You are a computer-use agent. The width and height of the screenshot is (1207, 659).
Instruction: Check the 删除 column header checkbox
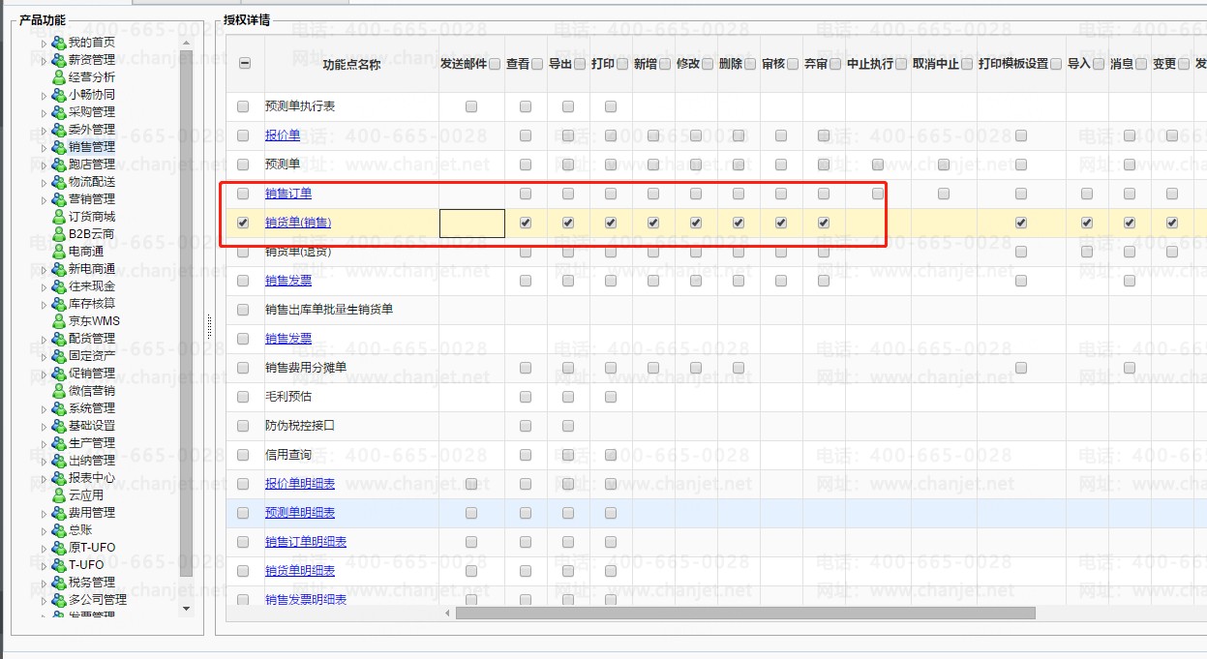point(750,64)
